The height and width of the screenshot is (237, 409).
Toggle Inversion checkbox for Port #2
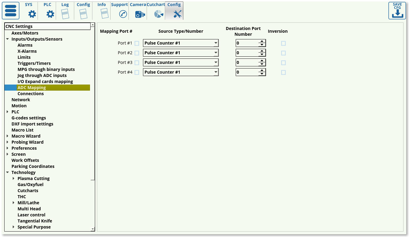[x=283, y=53]
